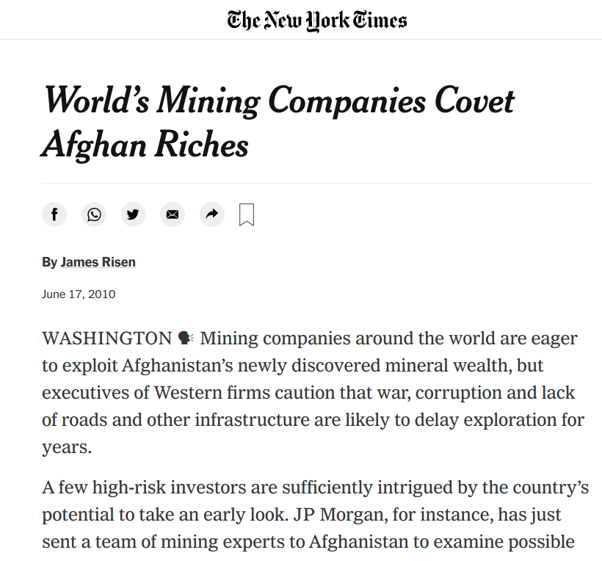The image size is (602, 561).
Task: Email this article using envelope icon
Action: (173, 214)
